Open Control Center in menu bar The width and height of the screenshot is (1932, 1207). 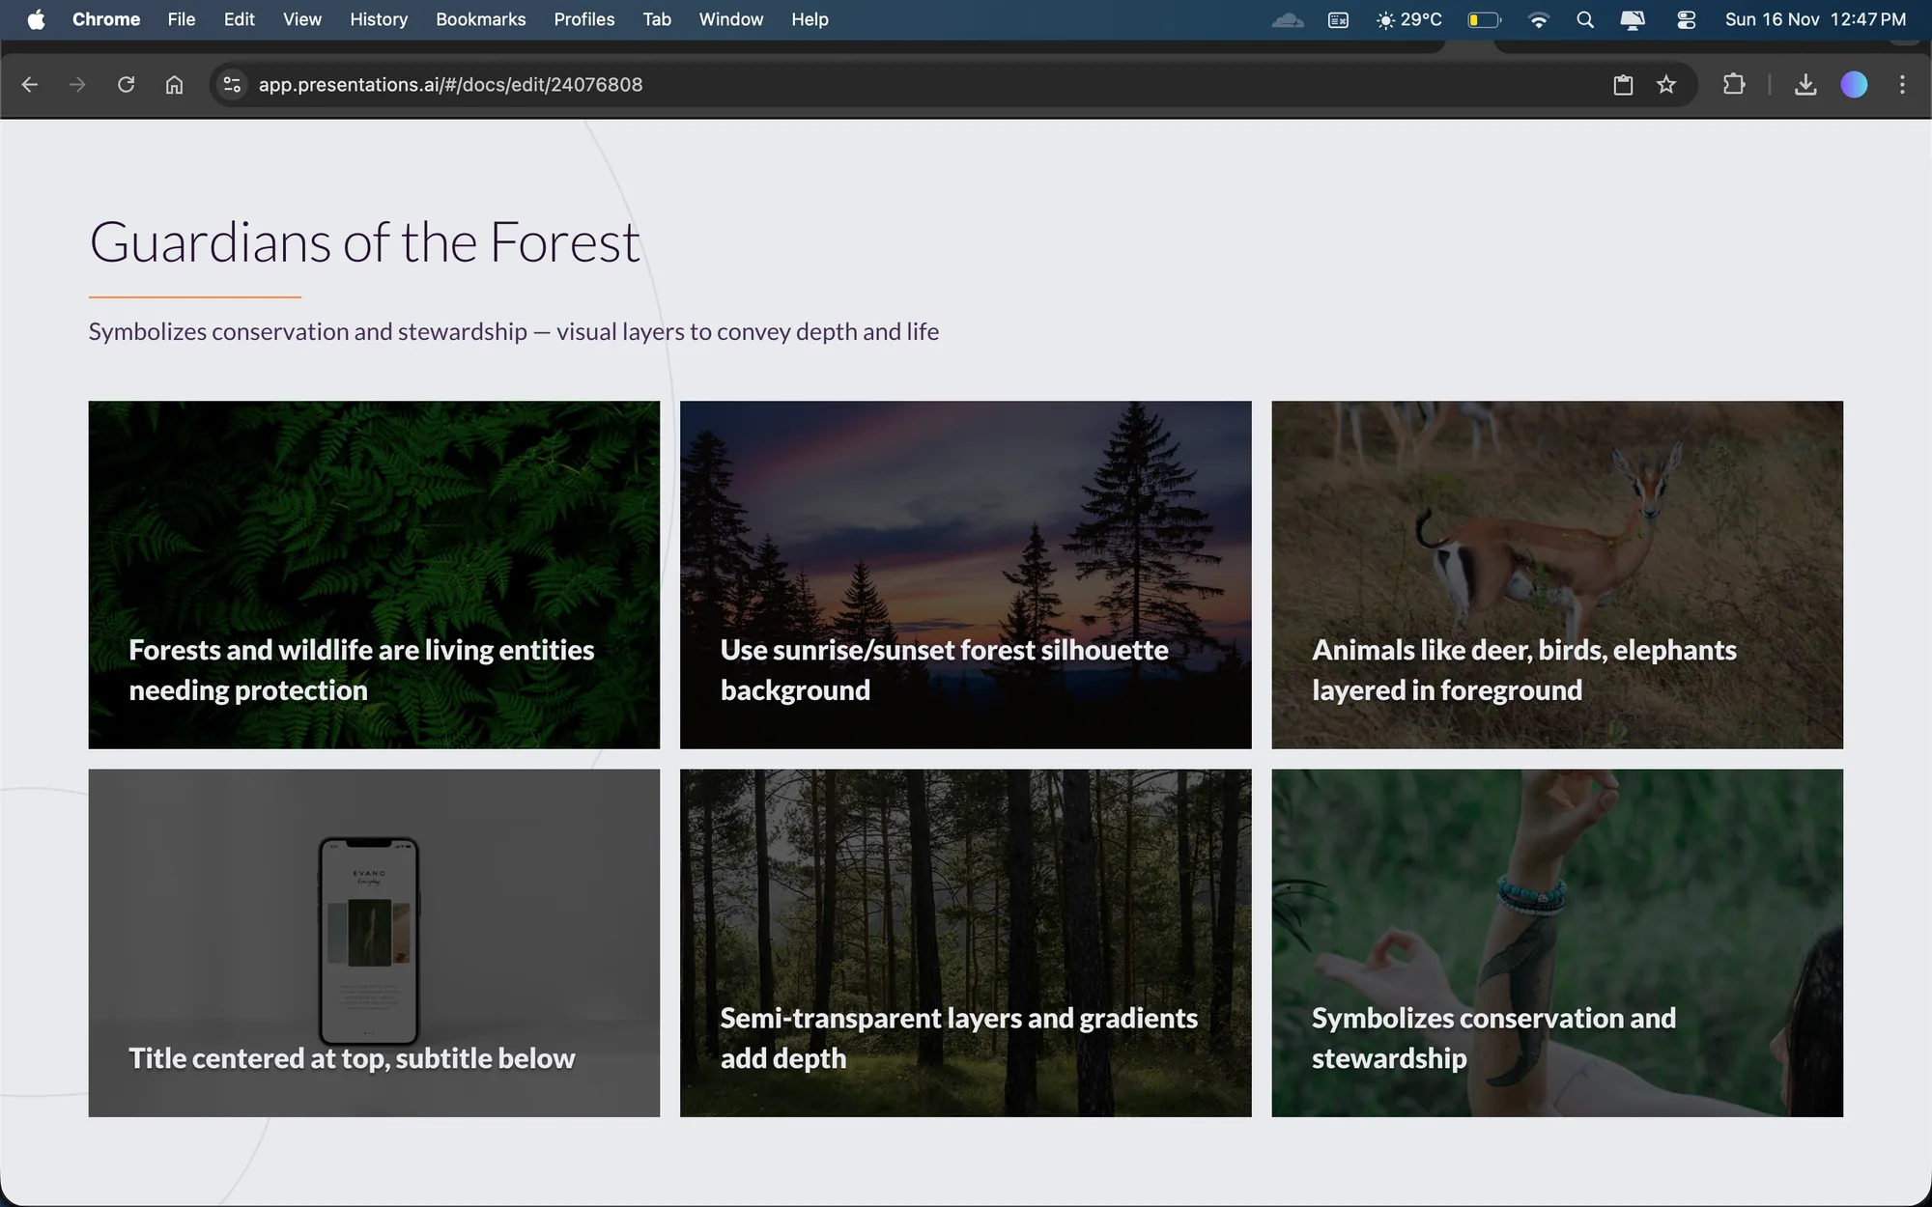[1687, 19]
